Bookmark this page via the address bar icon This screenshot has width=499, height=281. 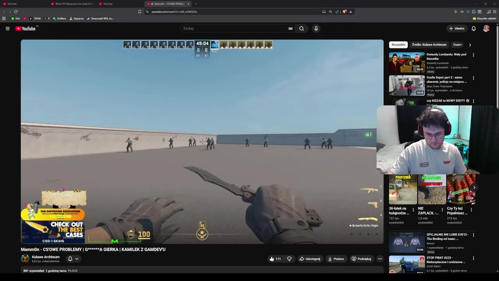[x=140, y=12]
